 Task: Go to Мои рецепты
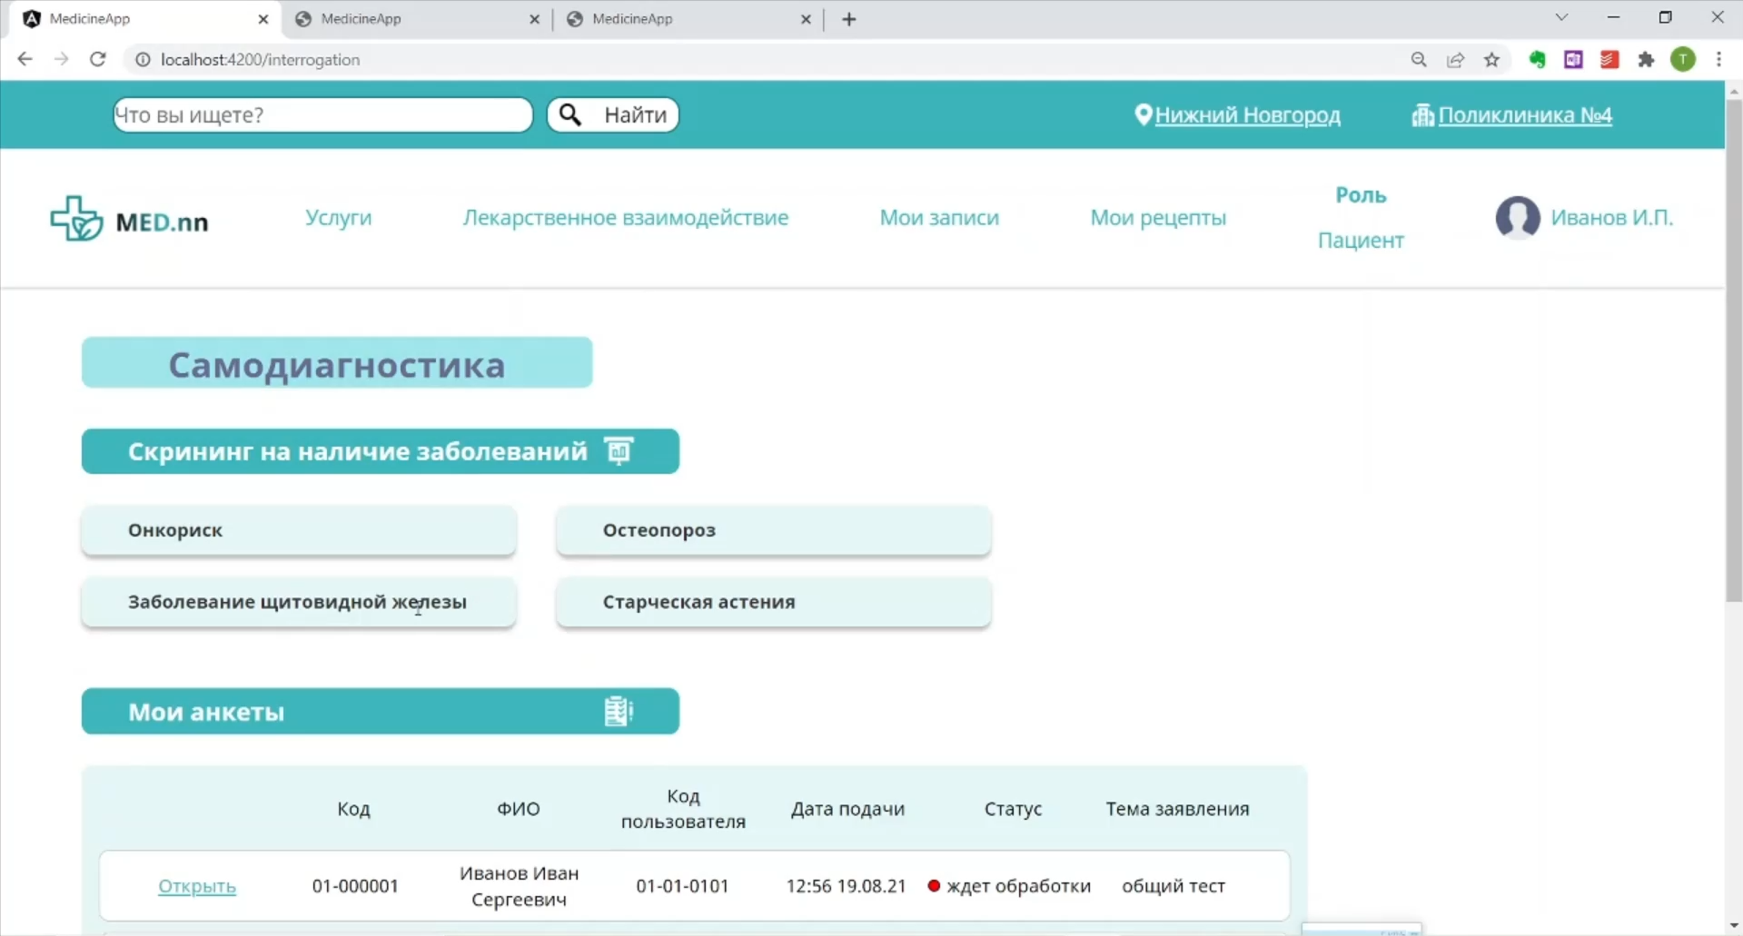[x=1157, y=218]
